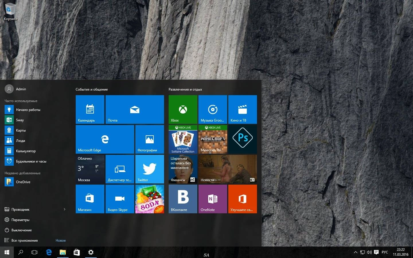Open Settings gear on the taskbar
413x258 pixels.
pyautogui.click(x=91, y=252)
